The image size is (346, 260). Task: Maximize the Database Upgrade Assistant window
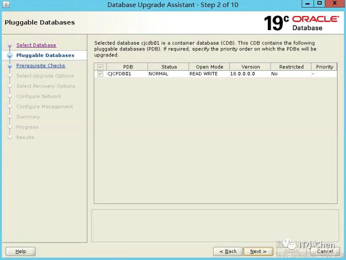(x=319, y=3)
